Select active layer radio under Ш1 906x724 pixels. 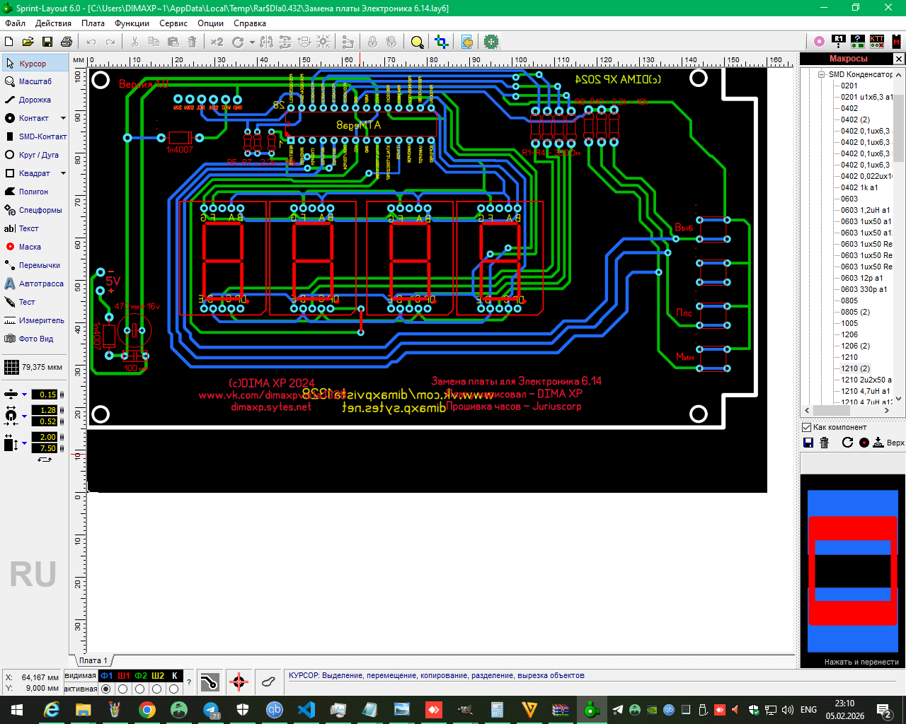[x=123, y=689]
